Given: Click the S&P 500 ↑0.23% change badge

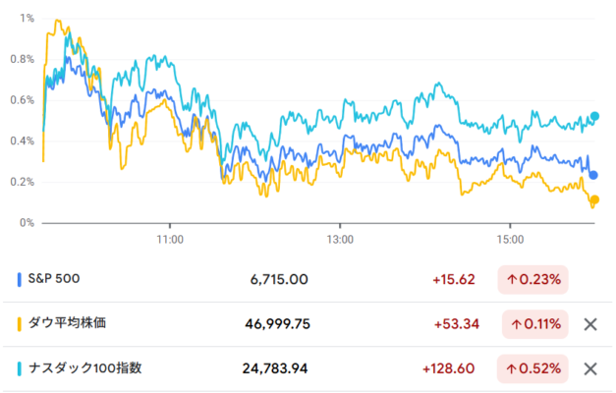Looking at the screenshot, I should (533, 279).
